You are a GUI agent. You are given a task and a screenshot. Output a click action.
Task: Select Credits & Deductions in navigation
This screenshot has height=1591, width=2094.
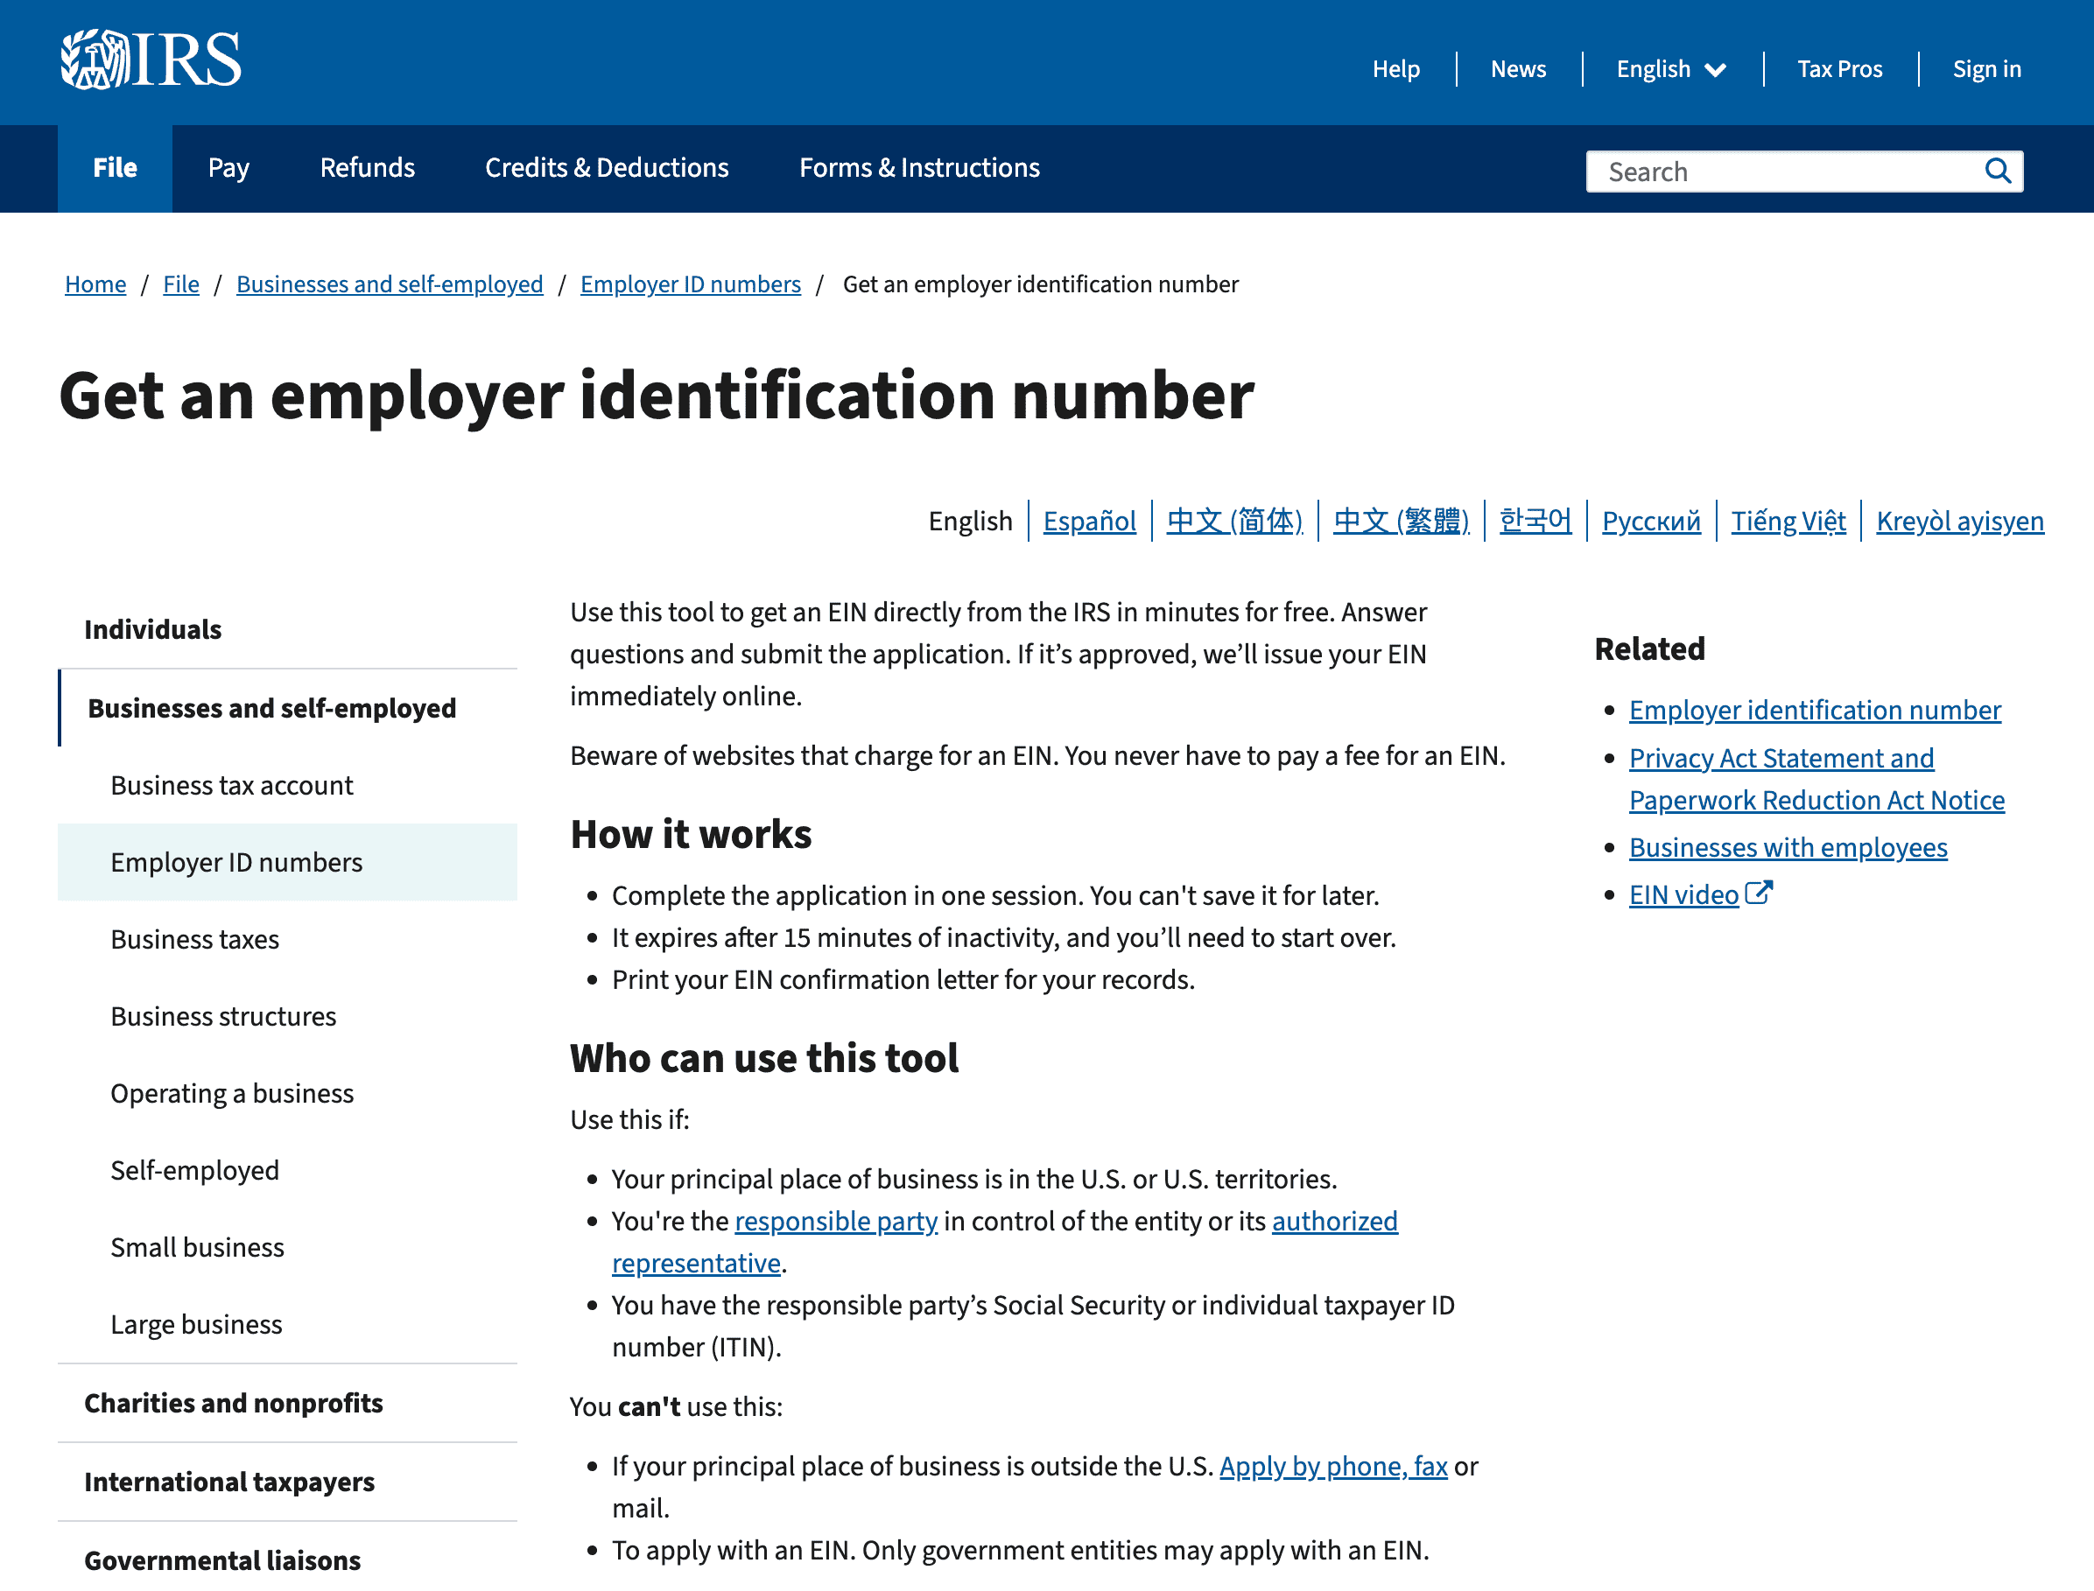[x=606, y=168]
